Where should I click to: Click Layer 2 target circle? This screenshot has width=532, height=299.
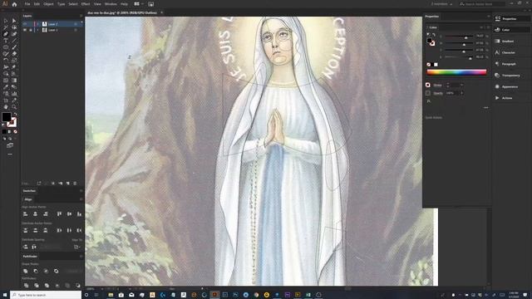76,24
